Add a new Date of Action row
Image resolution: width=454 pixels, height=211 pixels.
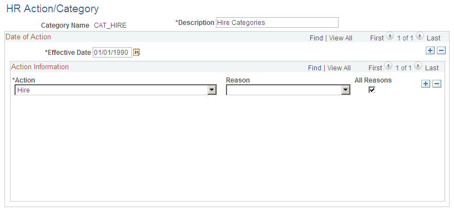click(430, 50)
